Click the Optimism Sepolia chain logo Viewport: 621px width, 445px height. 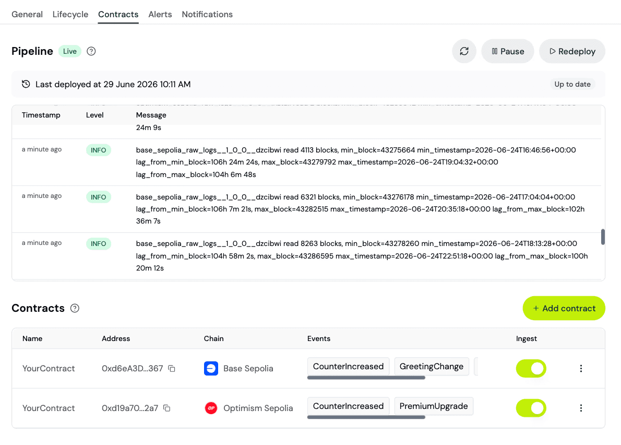[x=211, y=408]
